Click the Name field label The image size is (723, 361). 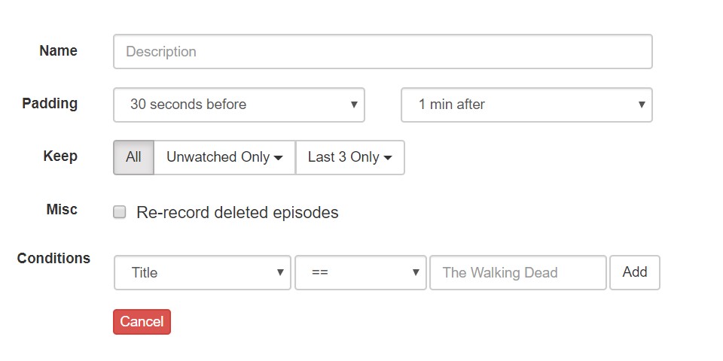click(58, 51)
